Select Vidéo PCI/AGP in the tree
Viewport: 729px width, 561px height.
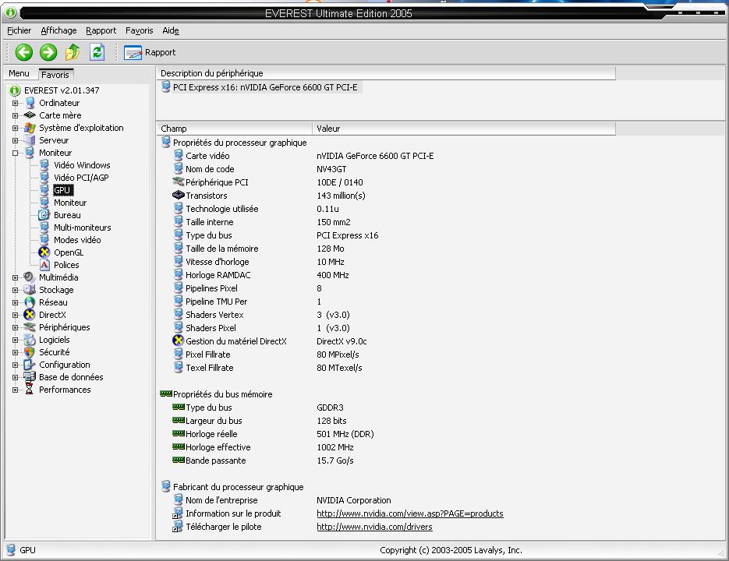[x=81, y=178]
